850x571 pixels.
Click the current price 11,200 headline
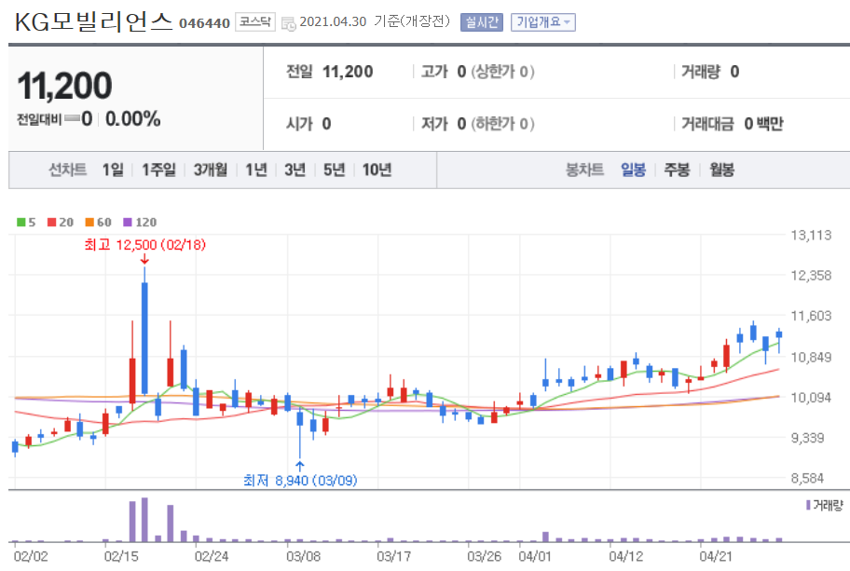[x=64, y=86]
